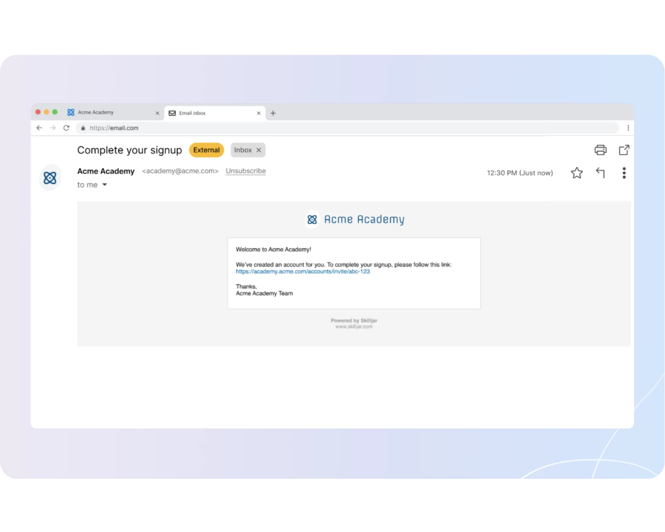Image resolution: width=665 pixels, height=532 pixels.
Task: Click the Acme Academy header logo
Action: point(355,220)
